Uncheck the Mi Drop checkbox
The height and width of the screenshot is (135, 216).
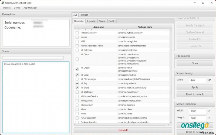coord(77,75)
